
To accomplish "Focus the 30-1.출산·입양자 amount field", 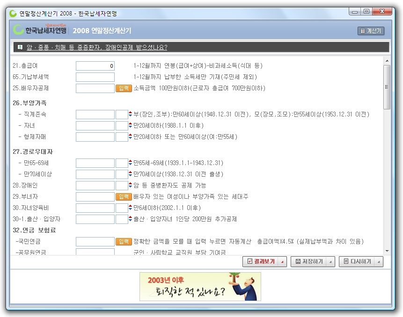I will click(x=95, y=219).
